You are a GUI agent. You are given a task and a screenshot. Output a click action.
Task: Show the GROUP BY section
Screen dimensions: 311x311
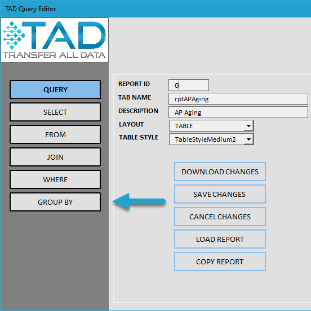point(55,202)
